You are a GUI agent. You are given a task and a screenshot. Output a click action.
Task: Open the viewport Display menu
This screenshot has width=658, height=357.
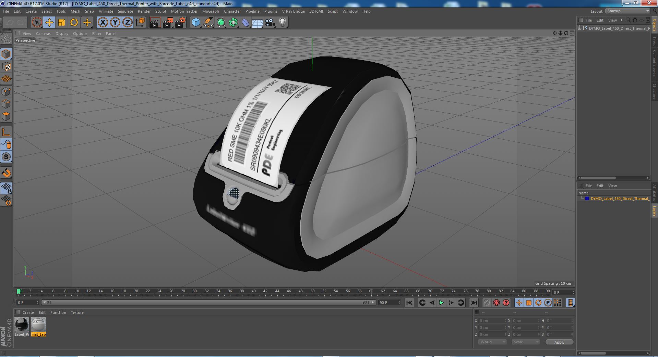(62, 34)
